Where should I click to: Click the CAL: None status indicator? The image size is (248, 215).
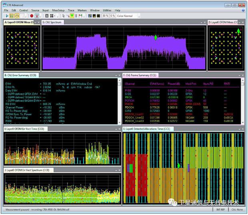tap(236, 210)
